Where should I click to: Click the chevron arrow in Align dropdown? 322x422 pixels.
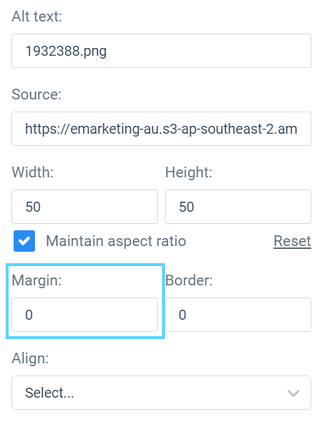[x=293, y=393]
